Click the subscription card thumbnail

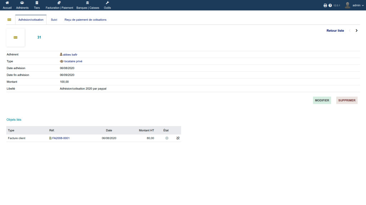tap(16, 37)
